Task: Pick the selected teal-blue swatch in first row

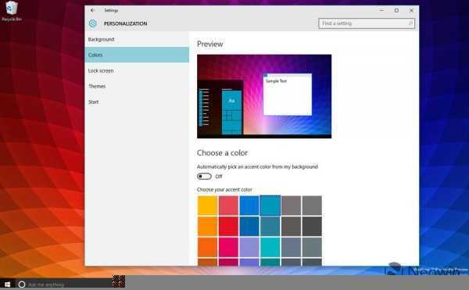Action: [270, 206]
